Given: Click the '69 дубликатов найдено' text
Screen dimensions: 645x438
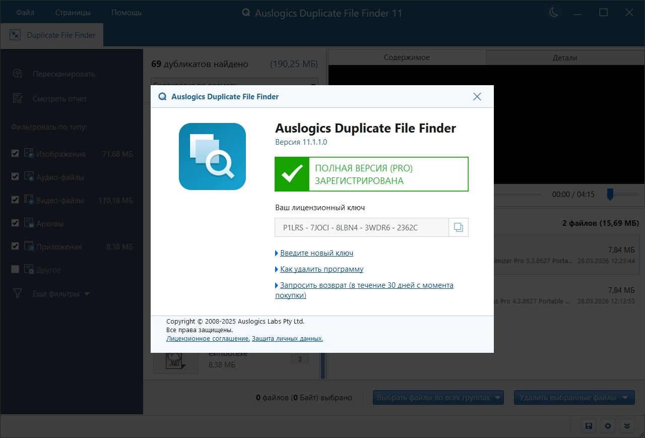Looking at the screenshot, I should click(x=200, y=64).
